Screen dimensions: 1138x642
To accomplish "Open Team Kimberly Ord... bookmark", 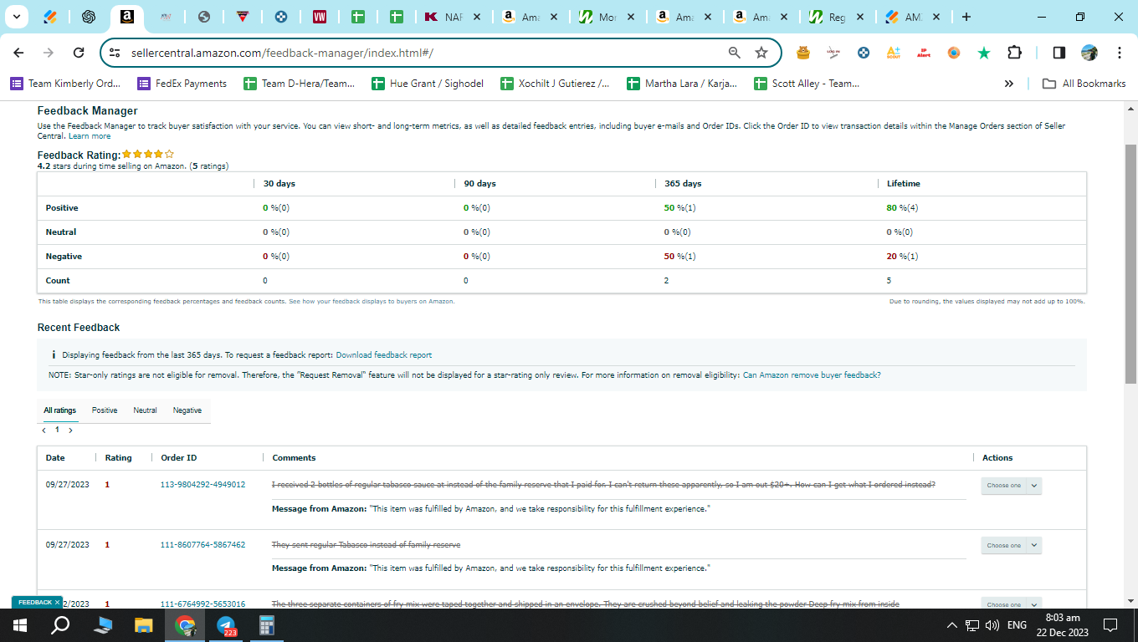I will tap(65, 84).
